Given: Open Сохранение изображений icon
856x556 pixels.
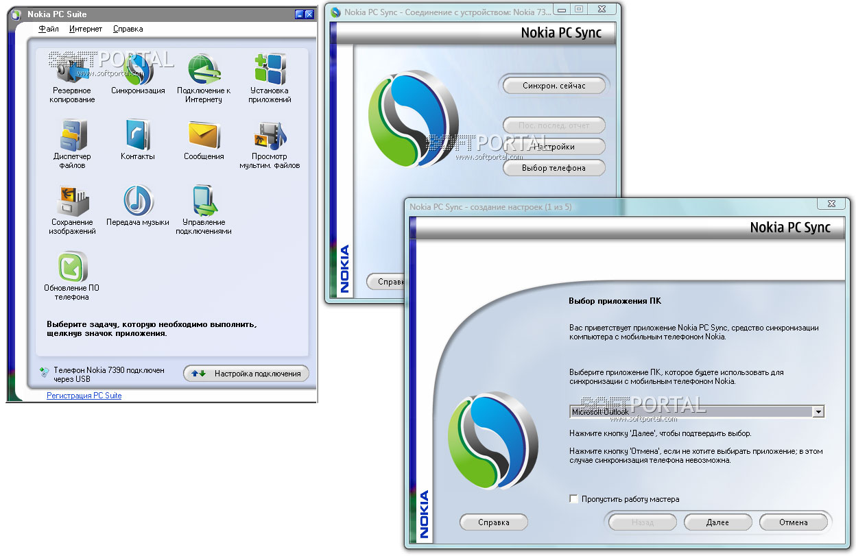Looking at the screenshot, I should [72, 201].
